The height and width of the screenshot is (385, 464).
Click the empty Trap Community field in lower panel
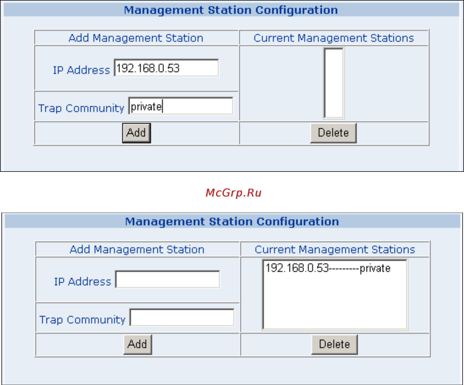tap(182, 318)
